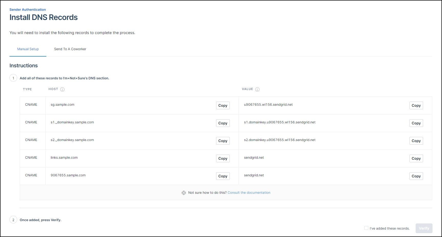Switch to the Manual Setup tab
442x237 pixels.
(x=28, y=49)
